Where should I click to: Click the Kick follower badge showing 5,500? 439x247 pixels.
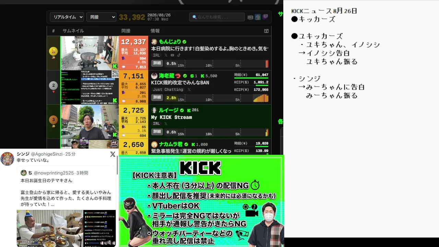[x=209, y=76]
